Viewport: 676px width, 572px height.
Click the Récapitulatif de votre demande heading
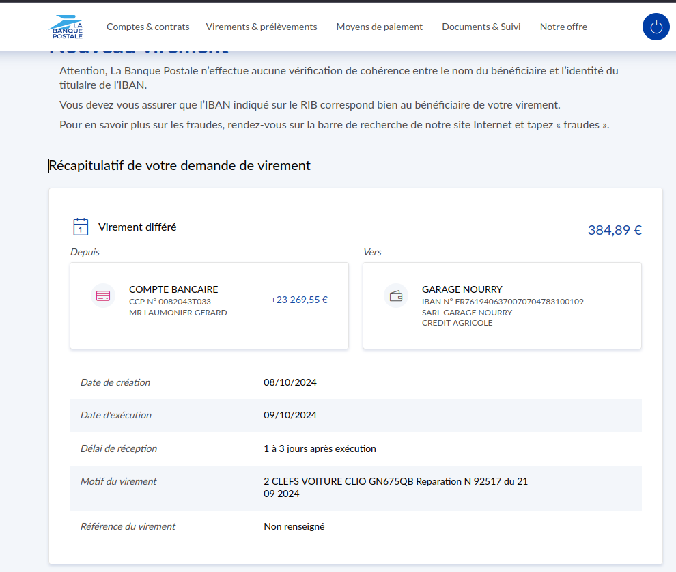[180, 166]
